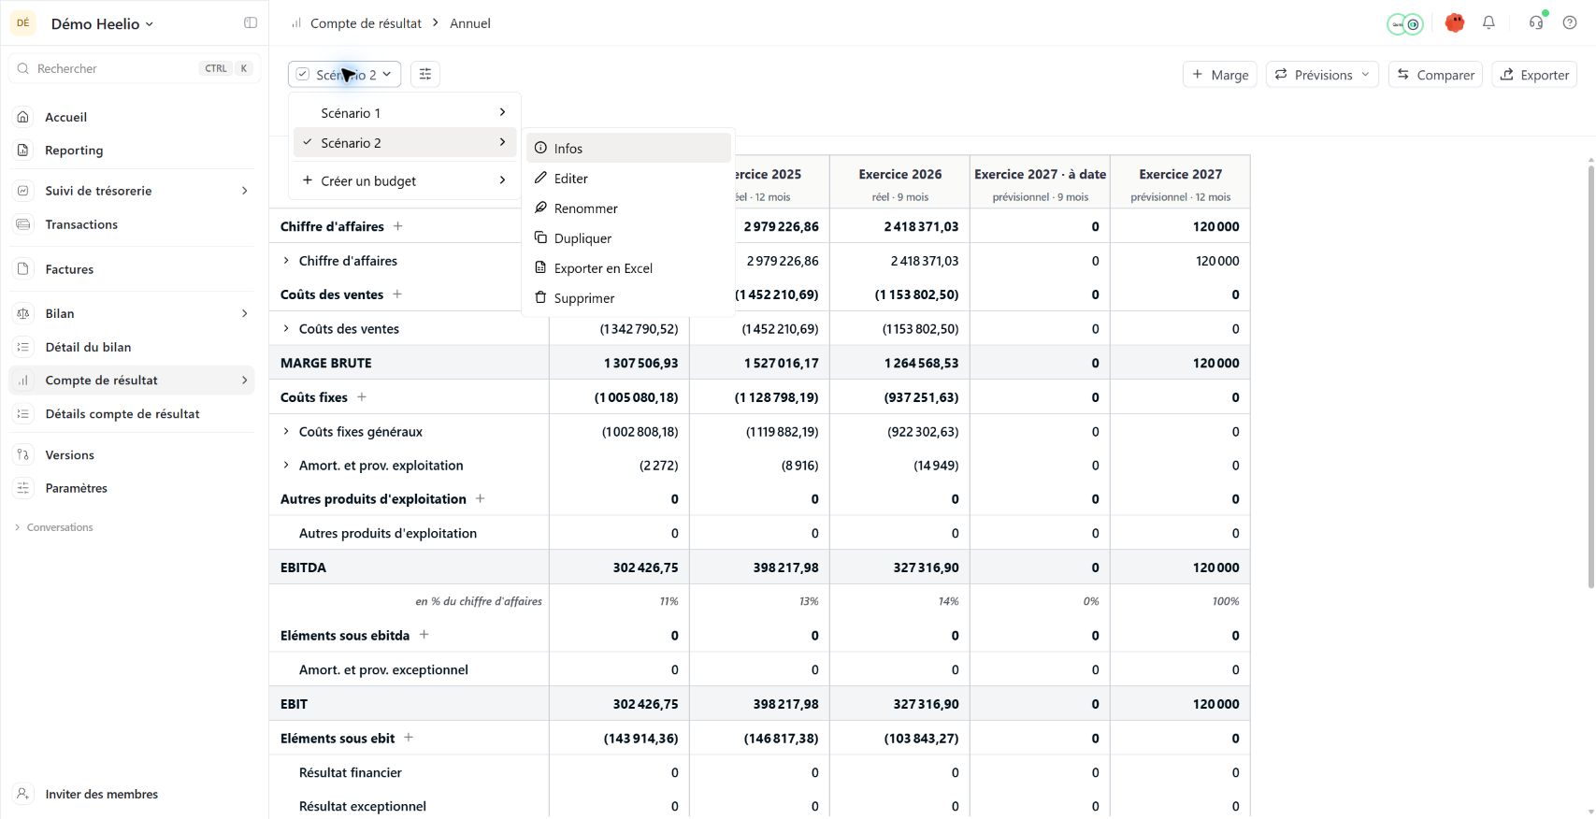The height and width of the screenshot is (819, 1596).
Task: Click the red avatar icon
Action: pos(1454,23)
